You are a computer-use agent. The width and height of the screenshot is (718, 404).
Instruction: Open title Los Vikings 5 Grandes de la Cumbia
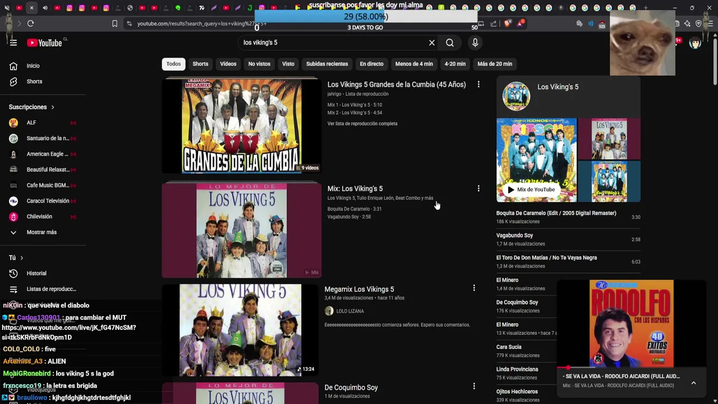397,84
